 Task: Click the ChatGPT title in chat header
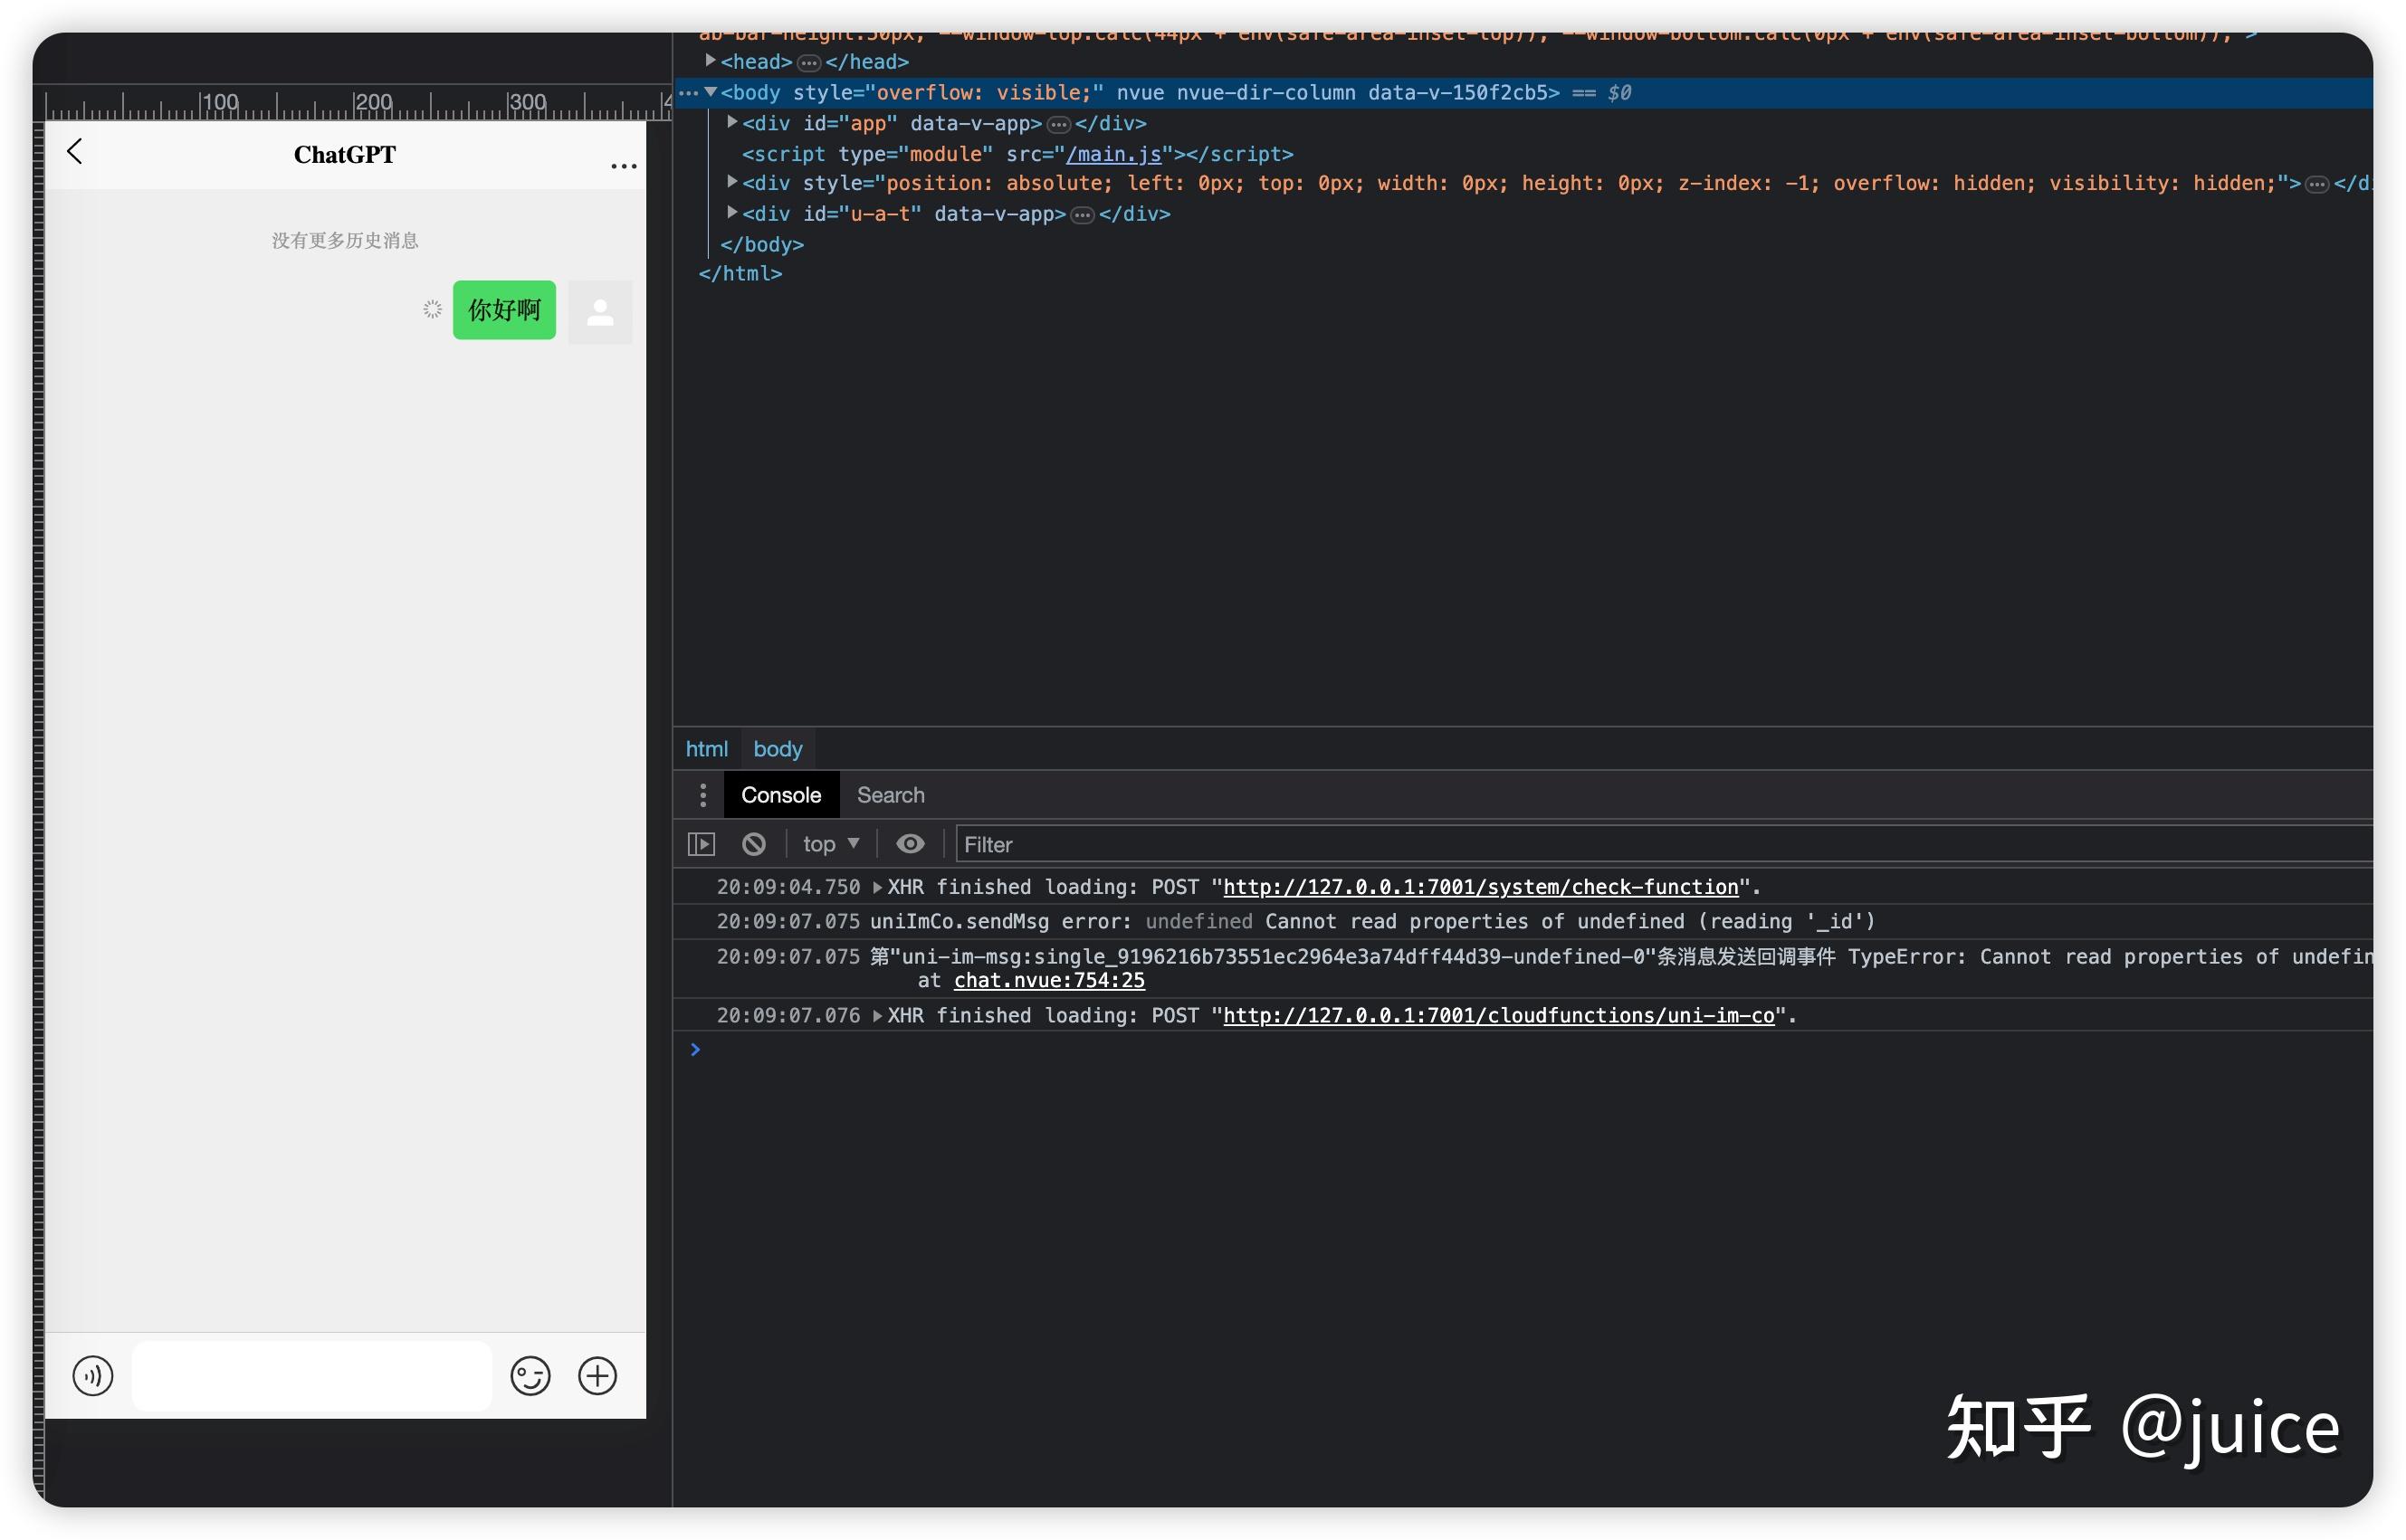[344, 154]
